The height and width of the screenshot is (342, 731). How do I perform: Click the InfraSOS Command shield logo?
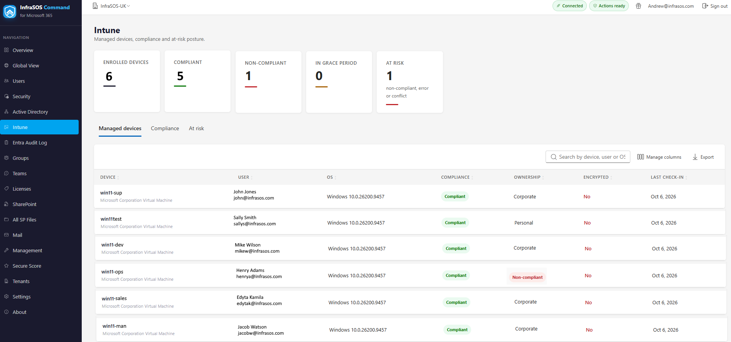pyautogui.click(x=10, y=11)
